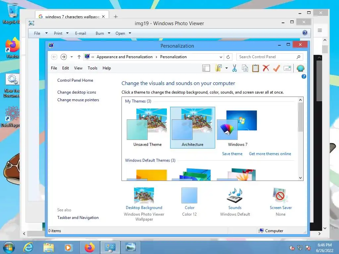Click the Save theme link
Screen dimensions: 339x254
pyautogui.click(x=232, y=154)
